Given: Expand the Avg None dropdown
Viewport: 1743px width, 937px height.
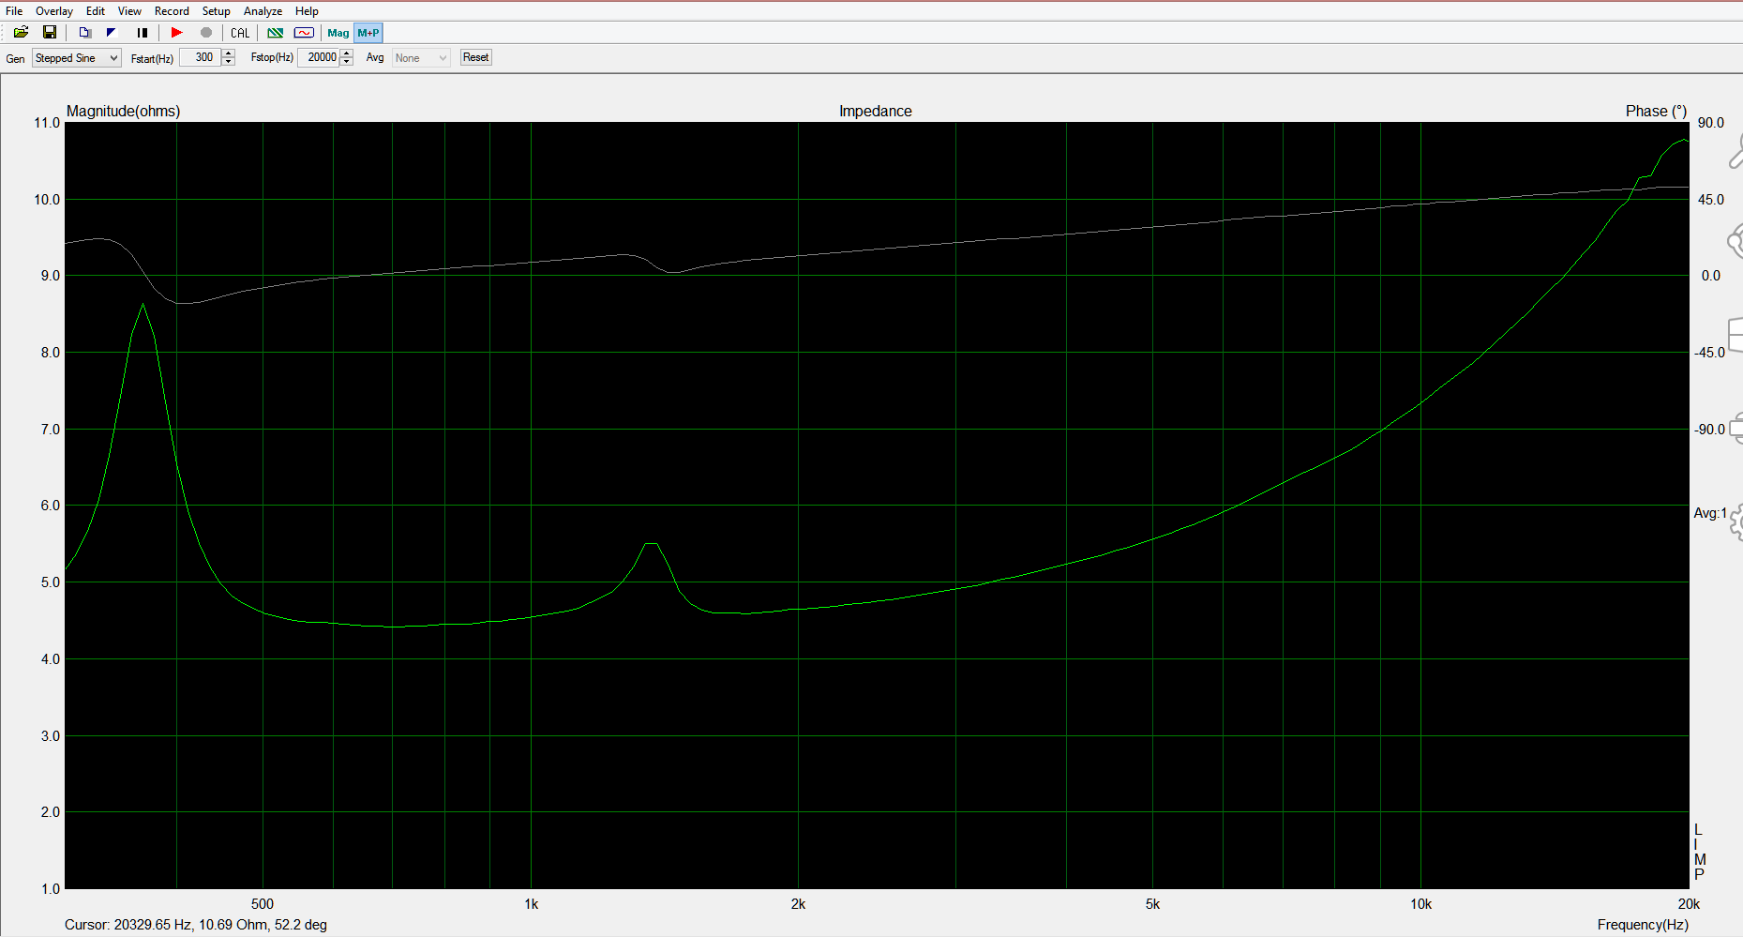Looking at the screenshot, I should [421, 58].
